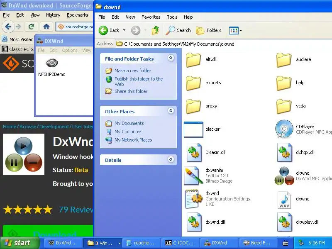This screenshot has width=332, height=249.
Task: Go to My Documents in Other Places
Action: click(x=129, y=123)
